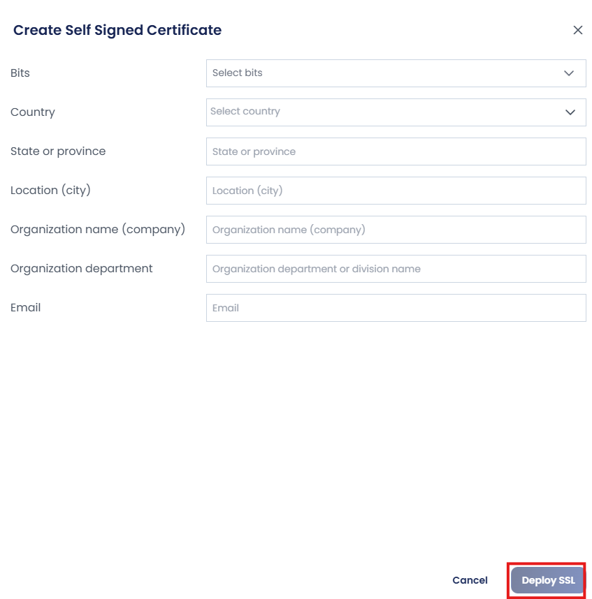The image size is (592, 599).
Task: Expand the Country dropdown chevron arrow
Action: coord(570,112)
